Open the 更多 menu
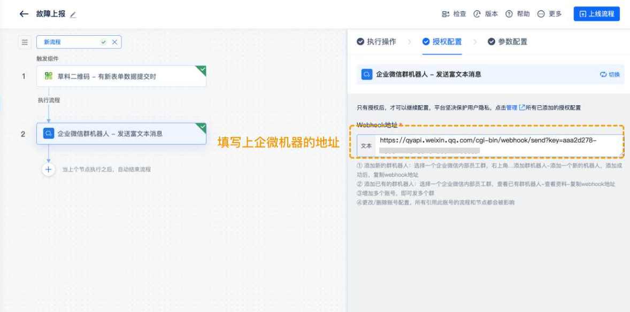This screenshot has height=312, width=630. [550, 14]
